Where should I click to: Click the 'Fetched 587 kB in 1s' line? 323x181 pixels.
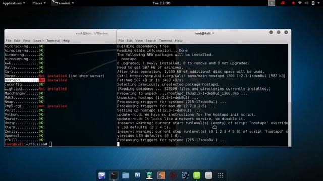[150, 80]
